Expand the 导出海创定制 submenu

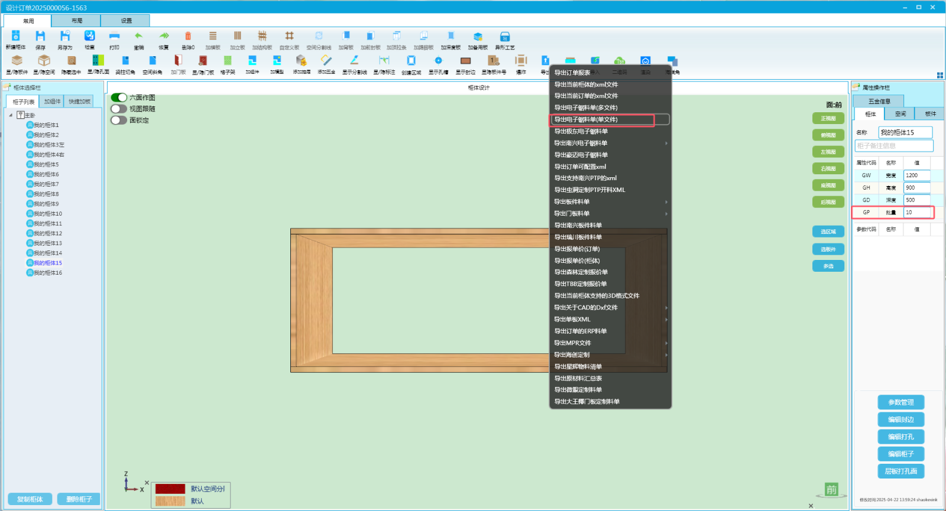tap(610, 354)
